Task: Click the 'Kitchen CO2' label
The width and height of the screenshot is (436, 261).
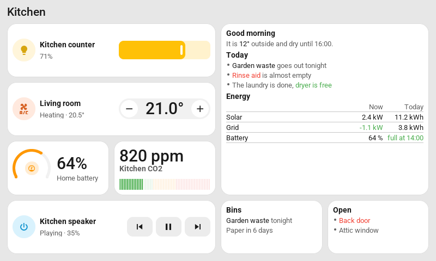Action: tap(141, 169)
